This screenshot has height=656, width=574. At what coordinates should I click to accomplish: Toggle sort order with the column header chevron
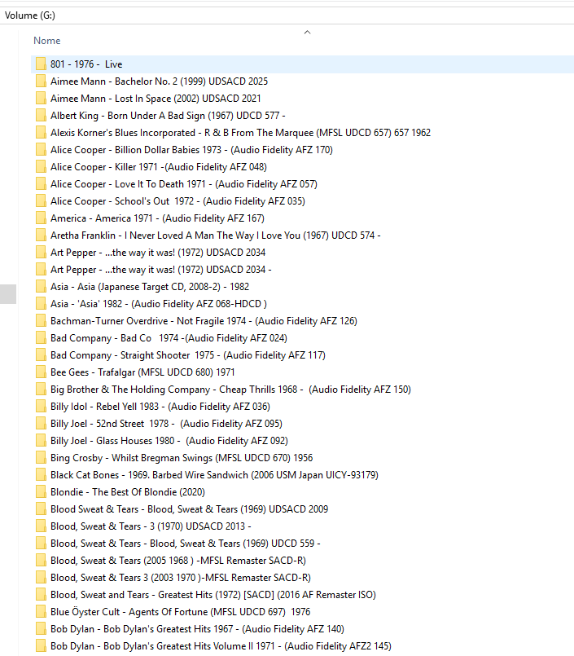point(307,33)
